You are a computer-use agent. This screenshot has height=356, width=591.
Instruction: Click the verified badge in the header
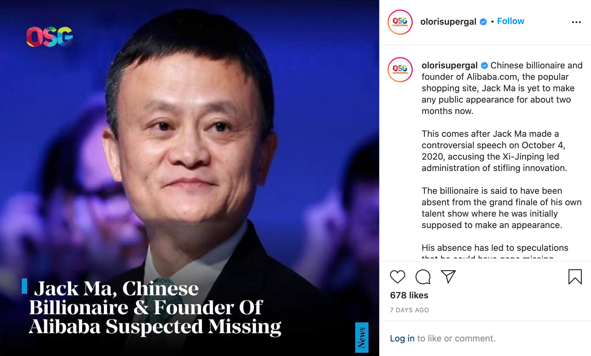coord(483,22)
